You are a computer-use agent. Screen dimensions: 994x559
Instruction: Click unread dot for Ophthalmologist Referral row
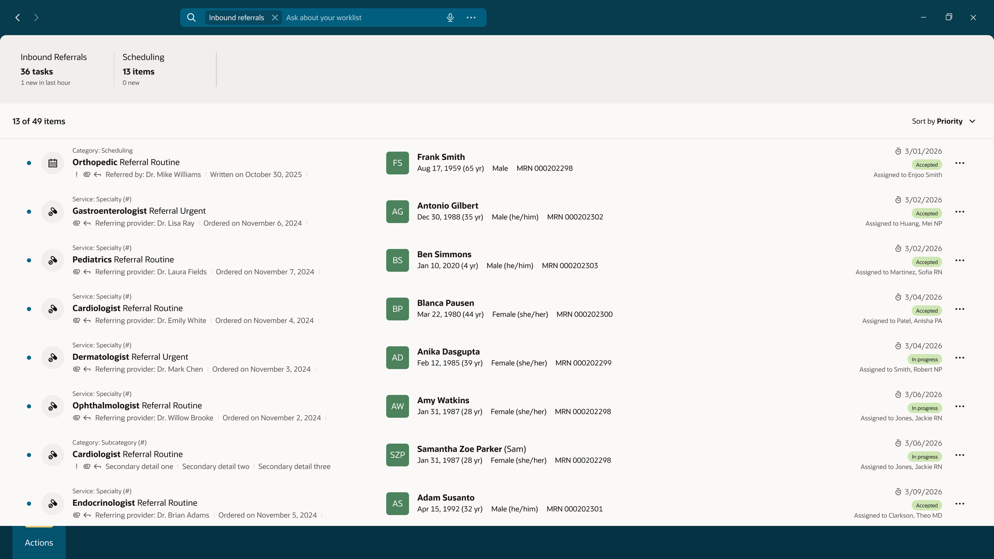pyautogui.click(x=29, y=406)
